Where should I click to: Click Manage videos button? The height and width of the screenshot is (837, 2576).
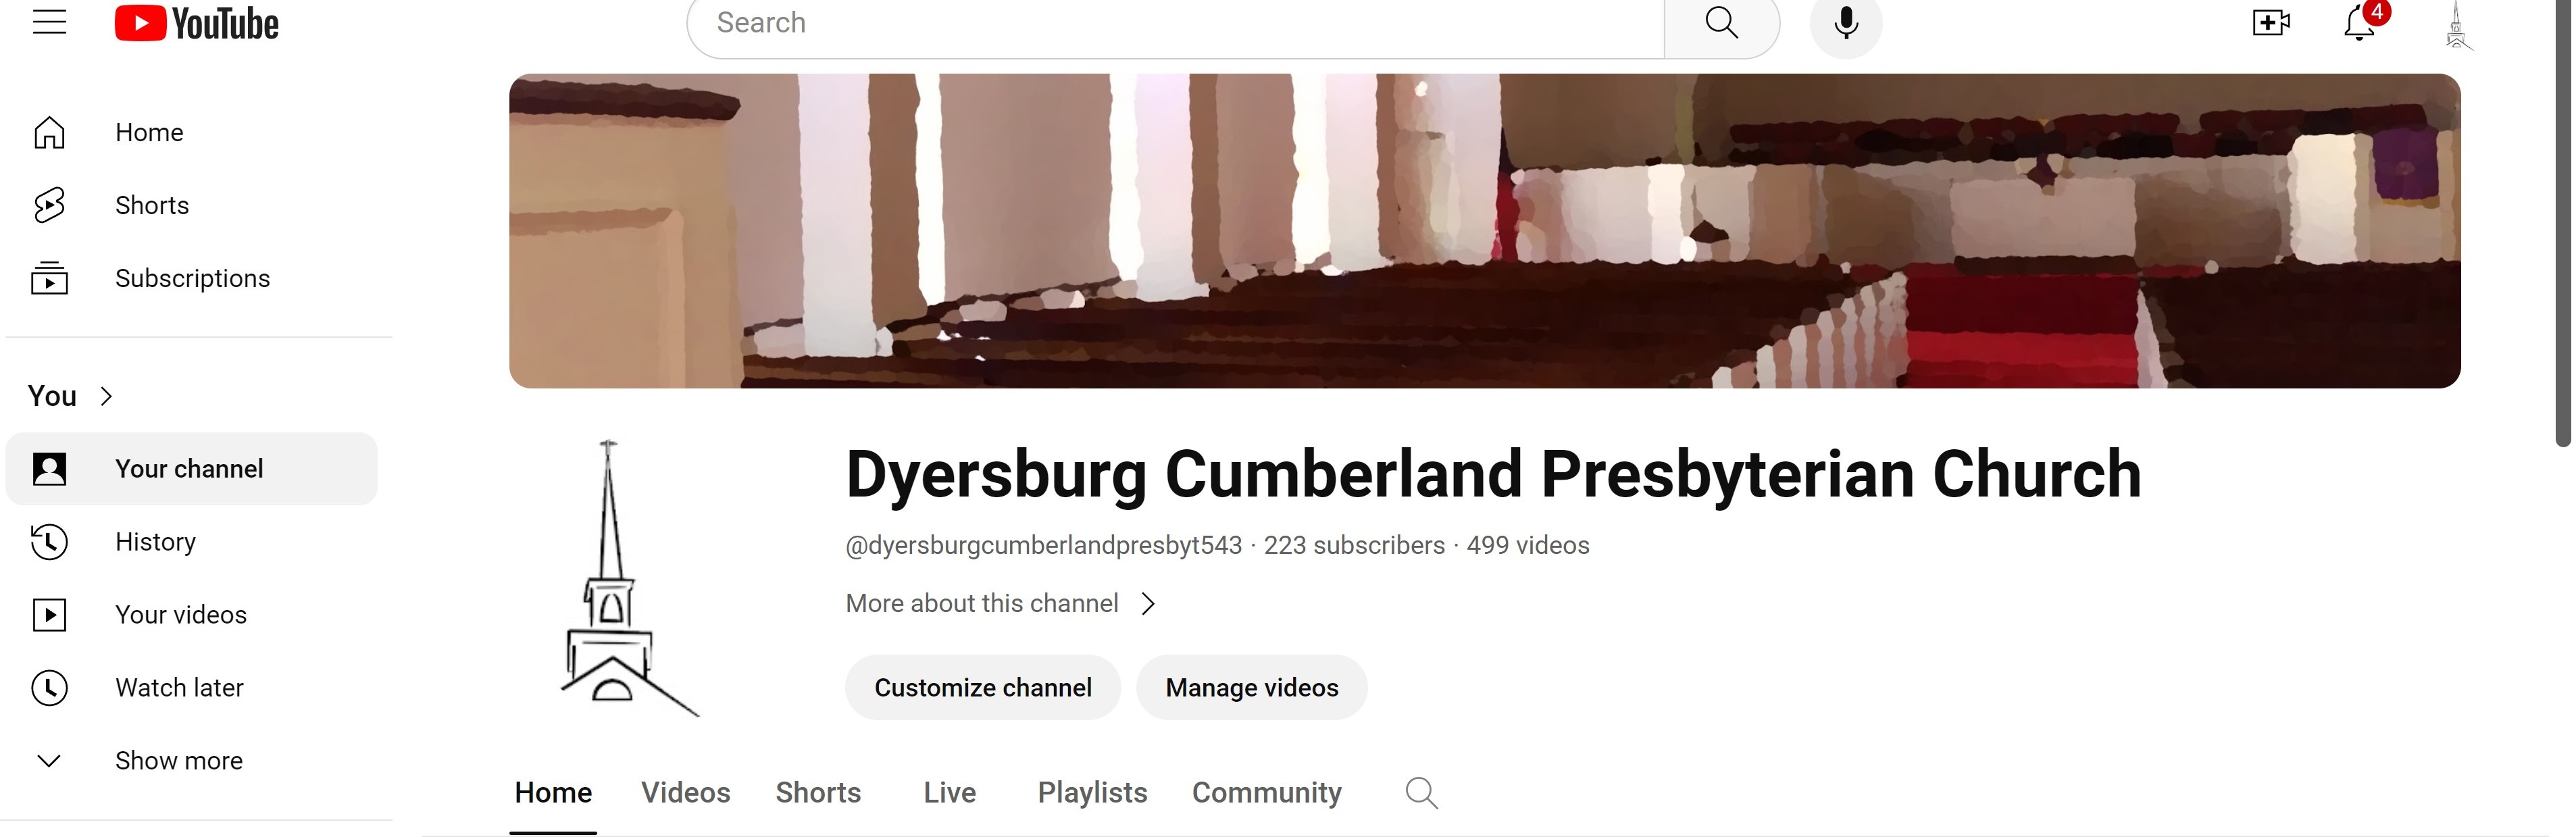(x=1252, y=688)
